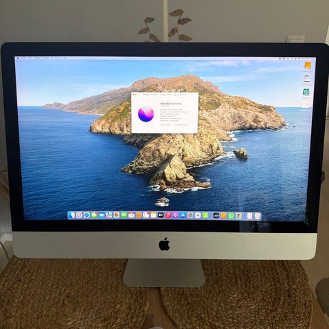Open the Apple TV app in dock
The image size is (329, 329).
[160, 215]
